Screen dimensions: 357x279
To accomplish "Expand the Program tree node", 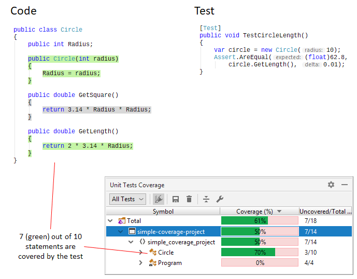I will (x=140, y=263).
